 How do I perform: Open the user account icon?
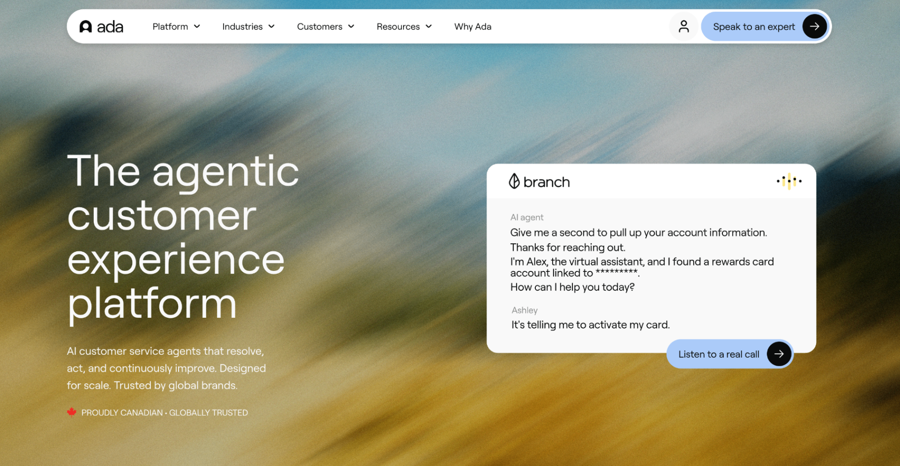tap(683, 27)
